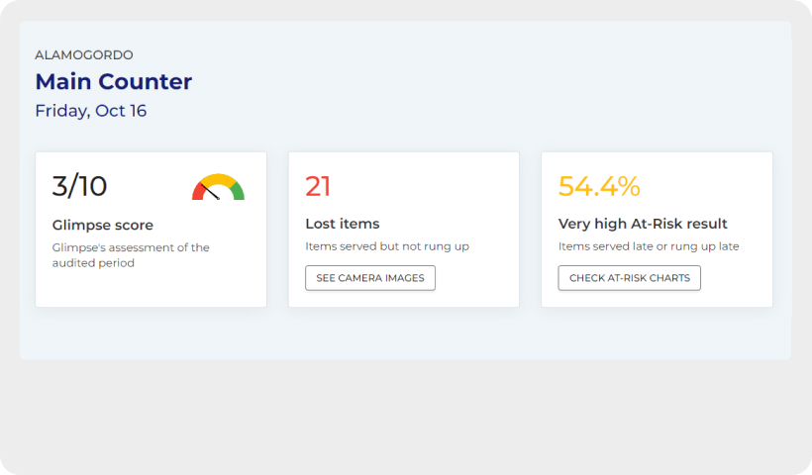The height and width of the screenshot is (475, 812).
Task: Click the Very high At-Risk result title
Action: point(643,224)
